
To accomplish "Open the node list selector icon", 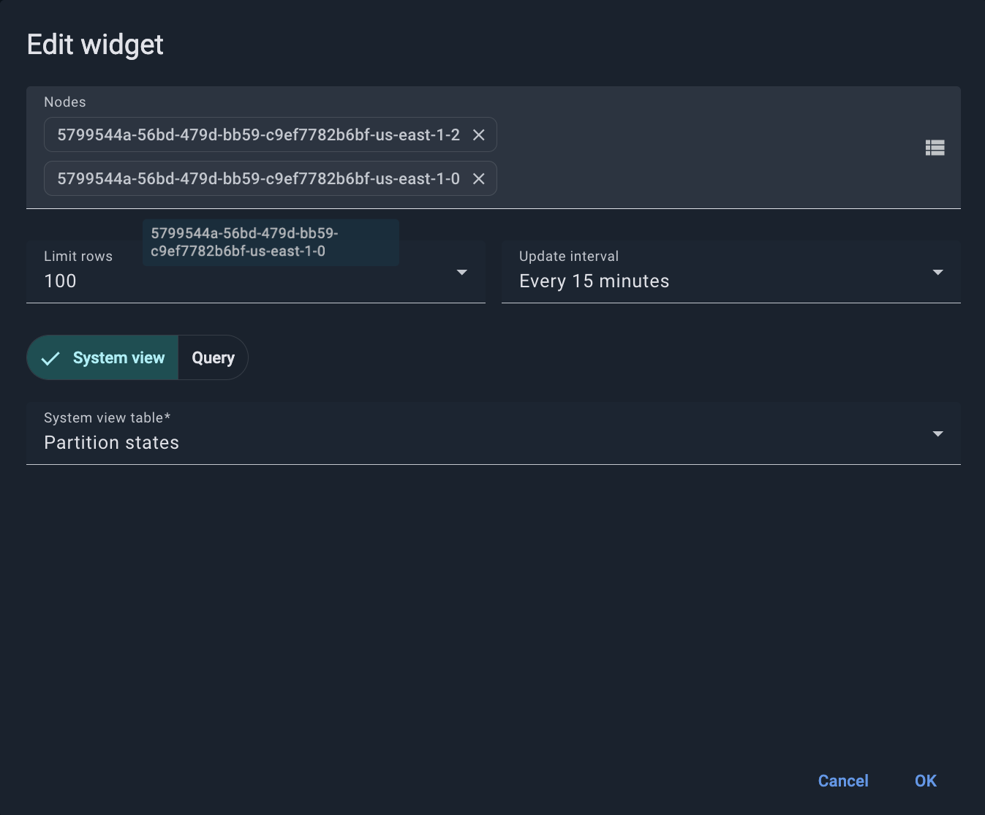I will (x=935, y=148).
